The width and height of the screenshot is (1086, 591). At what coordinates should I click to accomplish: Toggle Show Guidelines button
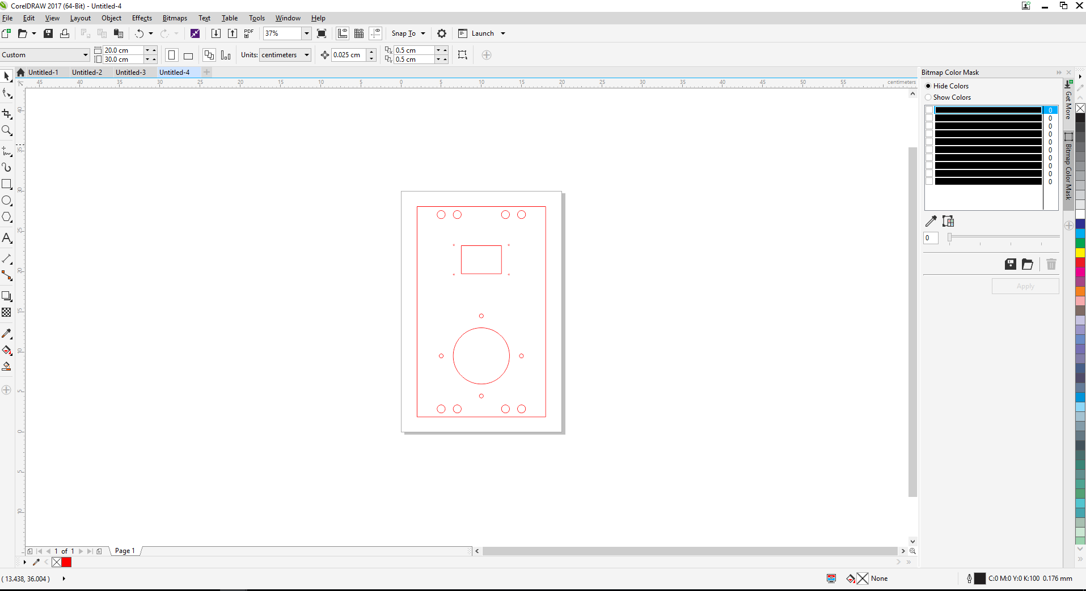click(x=375, y=33)
